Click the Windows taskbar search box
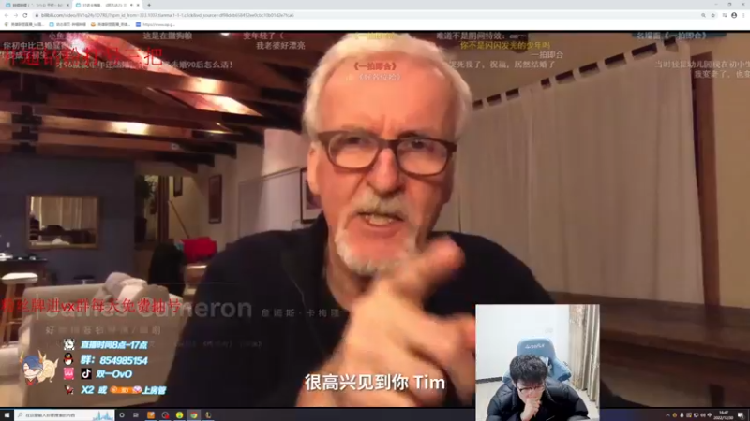 pyautogui.click(x=65, y=415)
